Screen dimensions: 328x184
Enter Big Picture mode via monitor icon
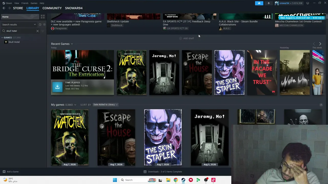click(x=307, y=3)
